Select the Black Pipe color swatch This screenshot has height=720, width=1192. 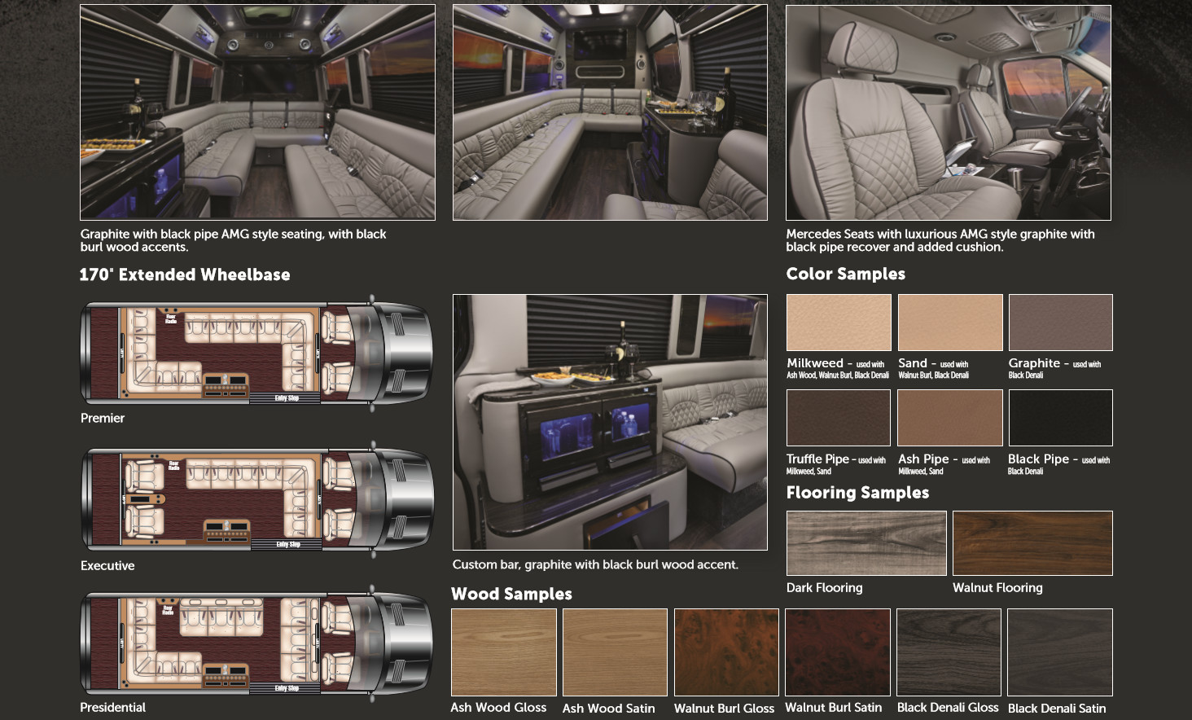click(1060, 417)
